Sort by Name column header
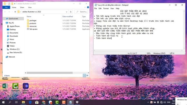The height and width of the screenshot is (105, 187). (x=29, y=17)
